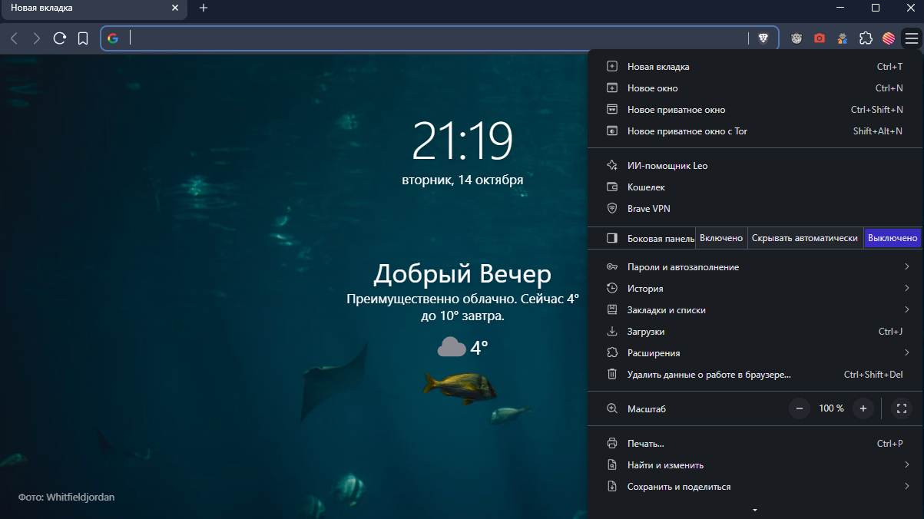Screen dimensions: 924x519
Task: Click the shield icon beside Brave VPN
Action: [612, 208]
